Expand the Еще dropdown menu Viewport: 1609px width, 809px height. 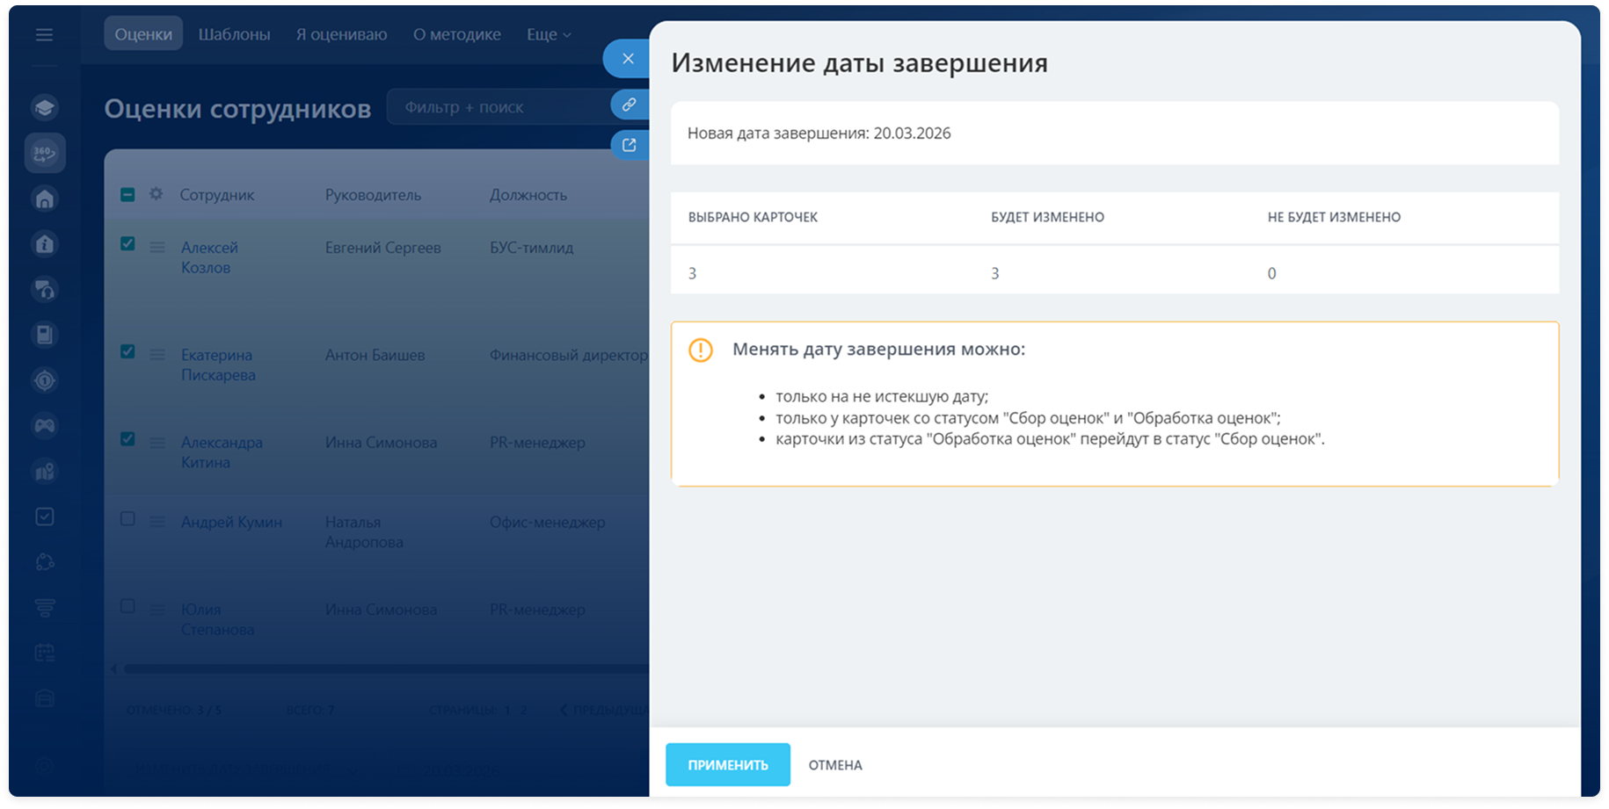[549, 34]
